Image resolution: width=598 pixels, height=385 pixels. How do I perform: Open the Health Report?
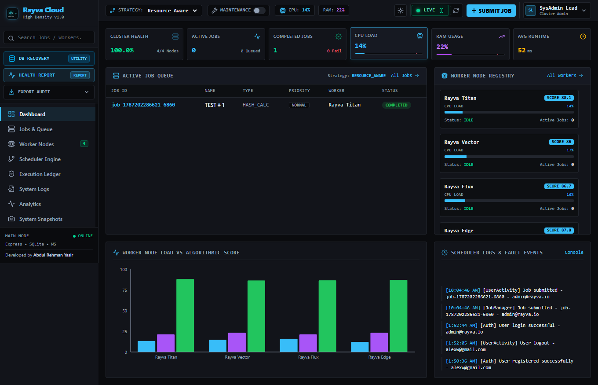tap(49, 75)
